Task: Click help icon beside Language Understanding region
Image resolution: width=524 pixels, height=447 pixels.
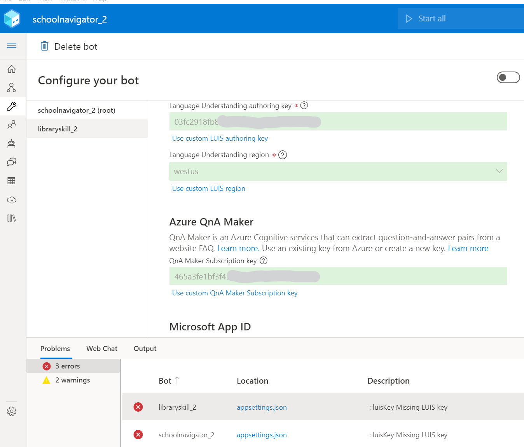Action: (283, 155)
